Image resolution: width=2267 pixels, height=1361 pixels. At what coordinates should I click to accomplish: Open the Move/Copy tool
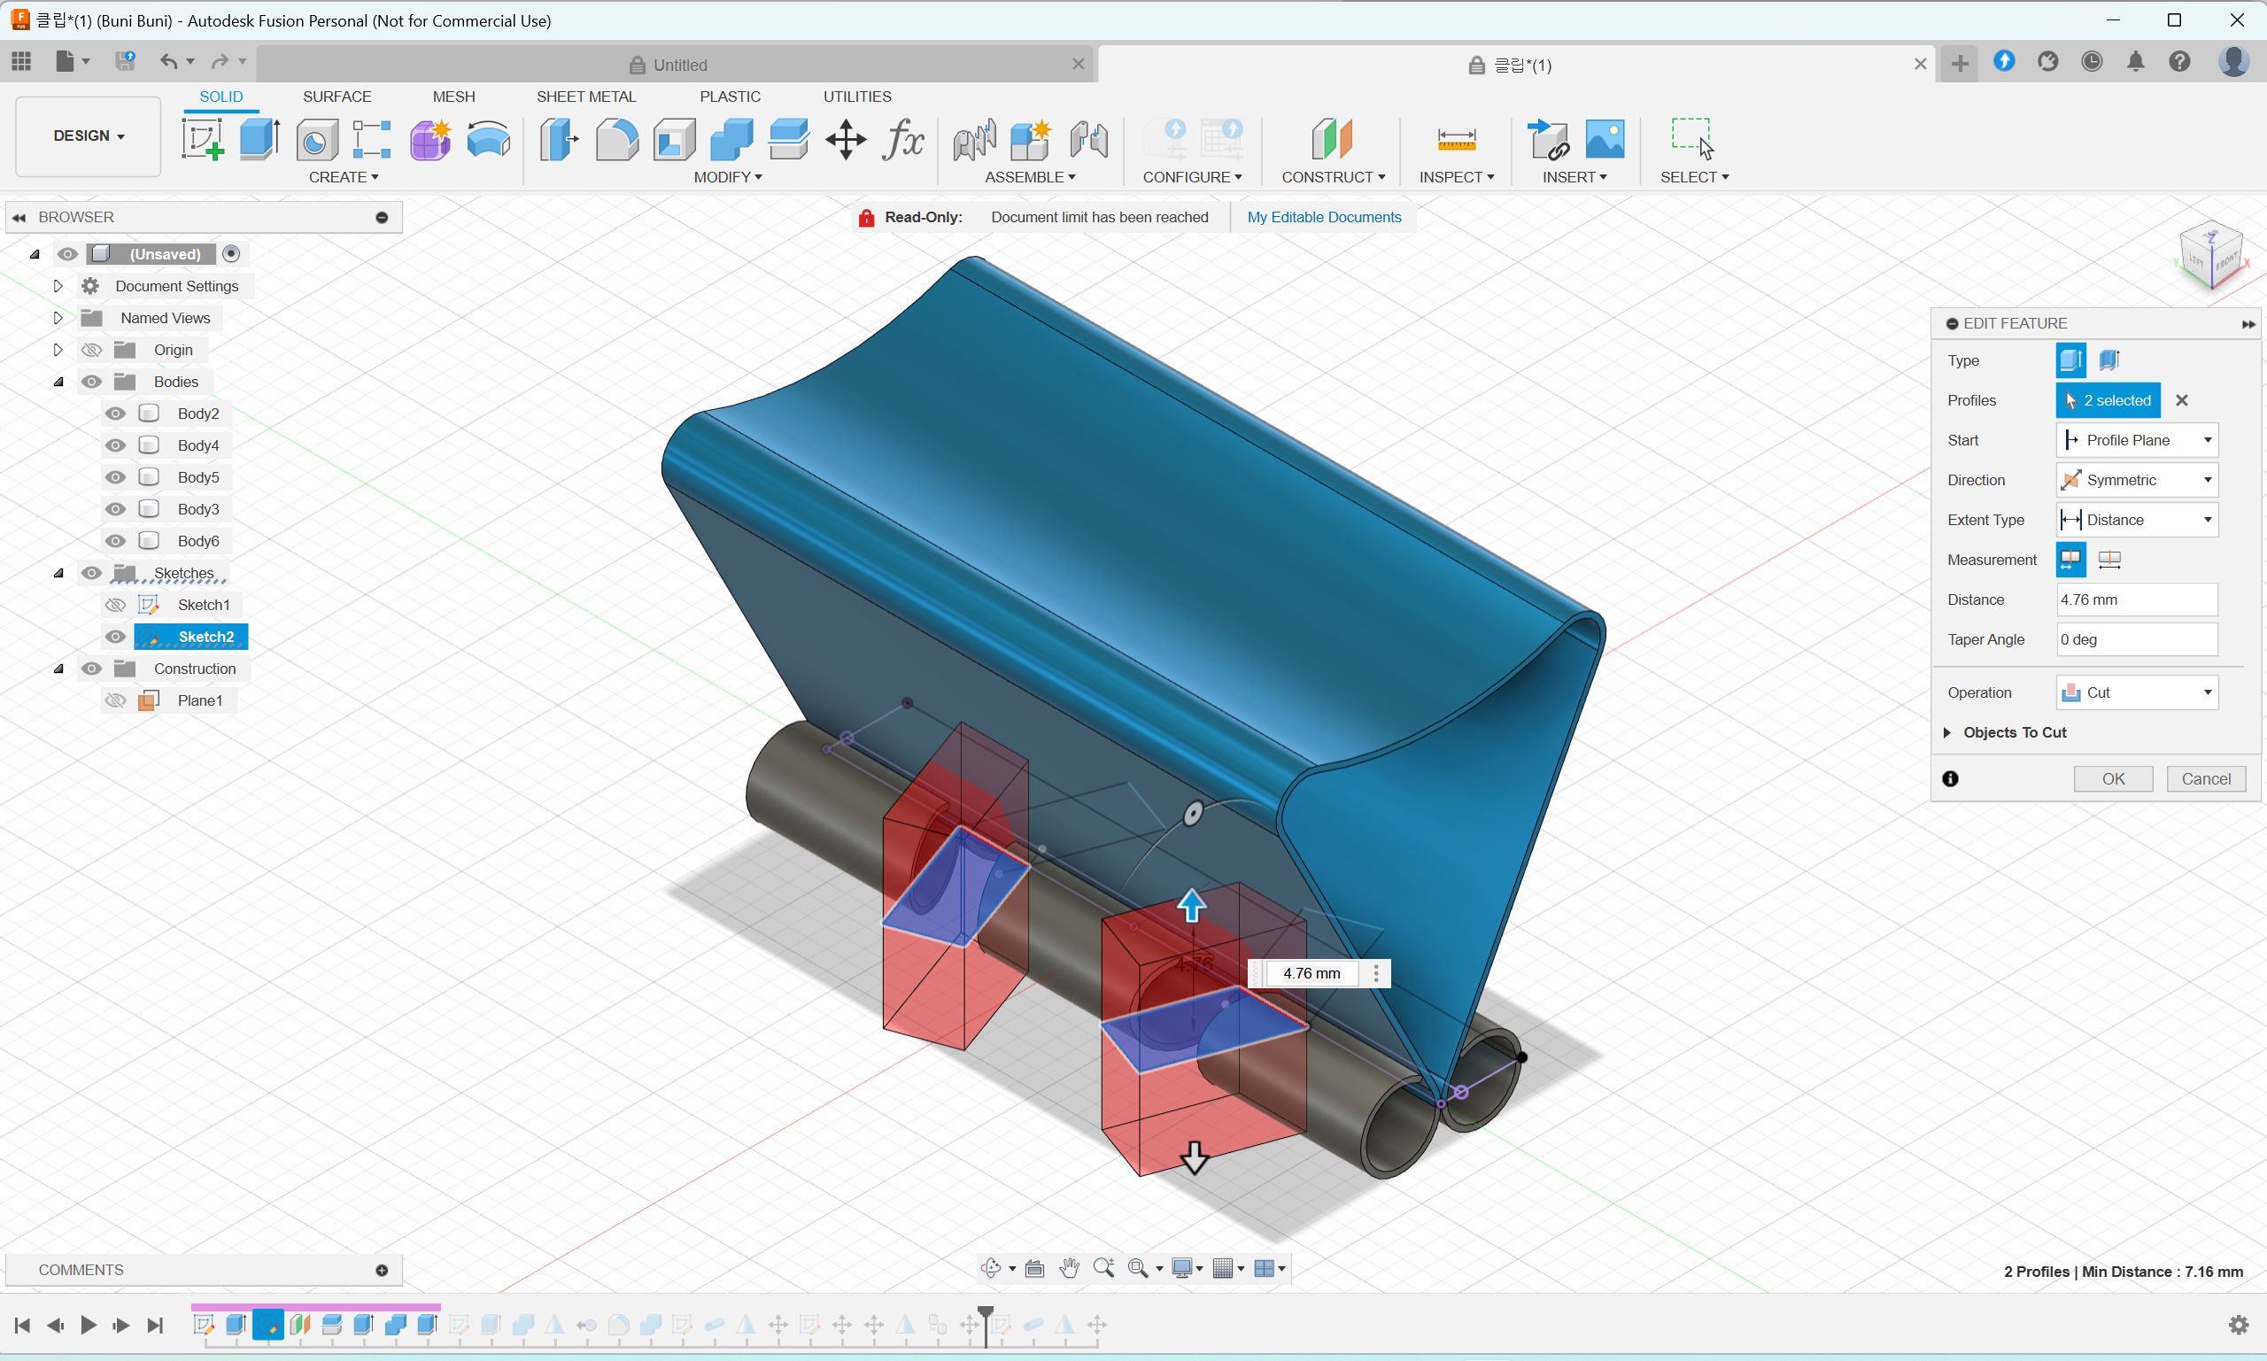pyautogui.click(x=845, y=139)
